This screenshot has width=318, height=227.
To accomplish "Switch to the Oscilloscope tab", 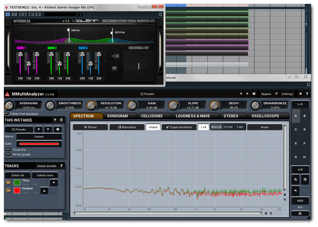I will click(265, 116).
